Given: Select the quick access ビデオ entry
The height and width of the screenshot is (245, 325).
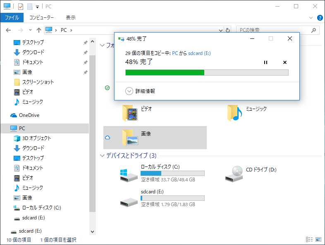Looking at the screenshot, I should pos(28,92).
